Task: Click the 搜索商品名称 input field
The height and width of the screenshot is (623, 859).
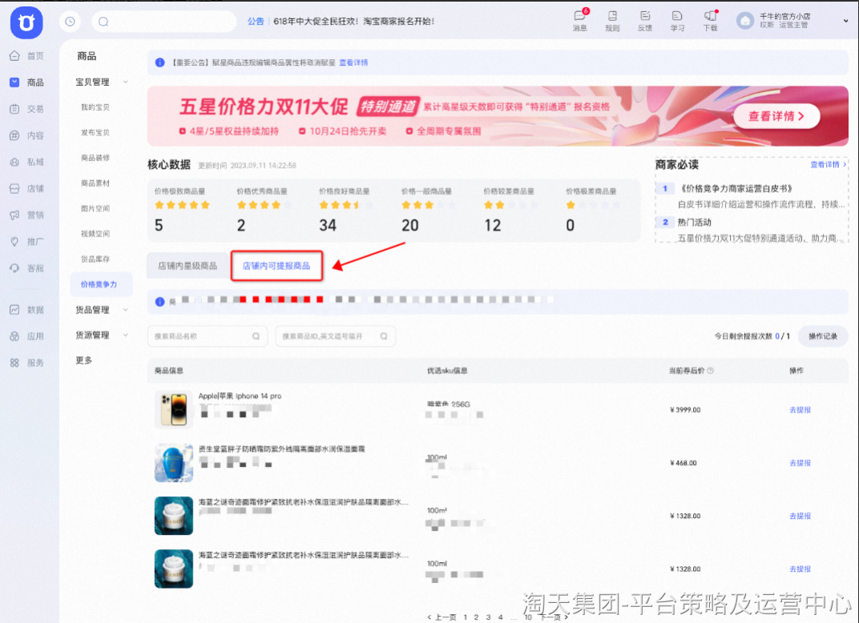Action: click(207, 336)
